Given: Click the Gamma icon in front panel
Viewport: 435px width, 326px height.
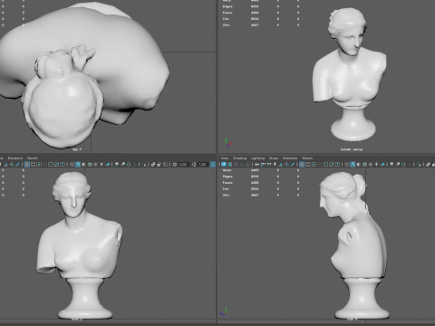Looking at the screenshot, I should (193, 164).
